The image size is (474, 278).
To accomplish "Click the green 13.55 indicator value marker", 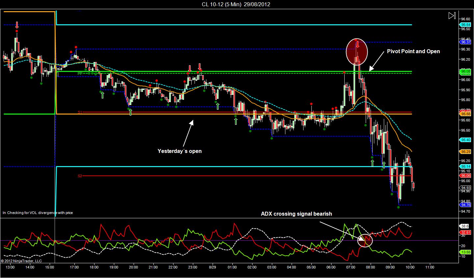I will pyautogui.click(x=465, y=252).
